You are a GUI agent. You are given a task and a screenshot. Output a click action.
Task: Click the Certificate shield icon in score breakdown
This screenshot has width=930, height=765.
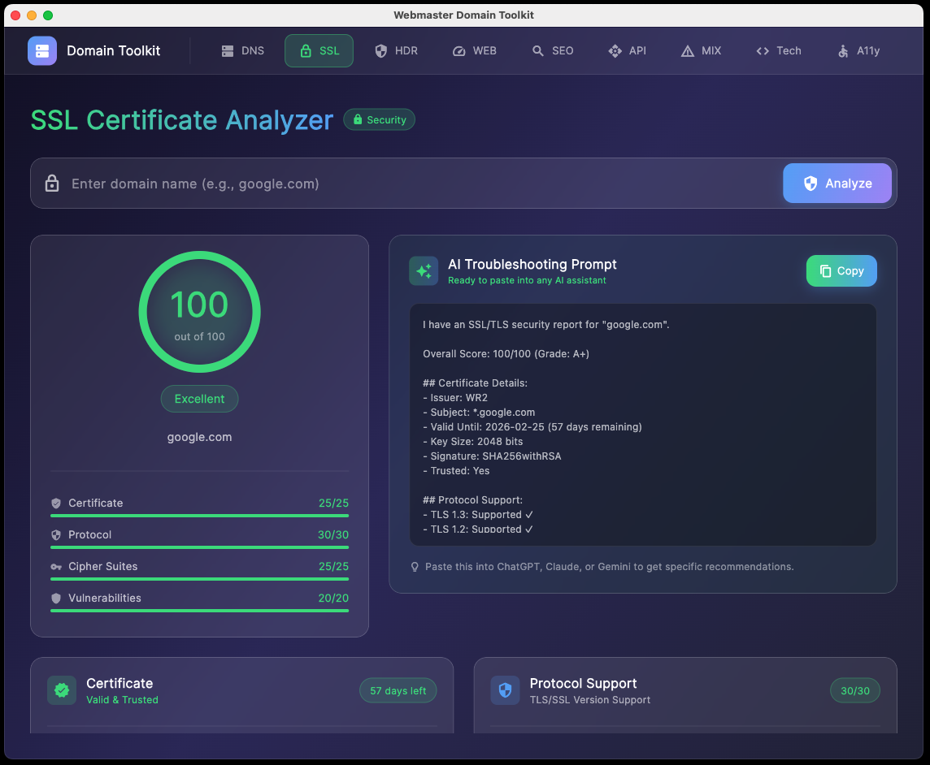(54, 503)
